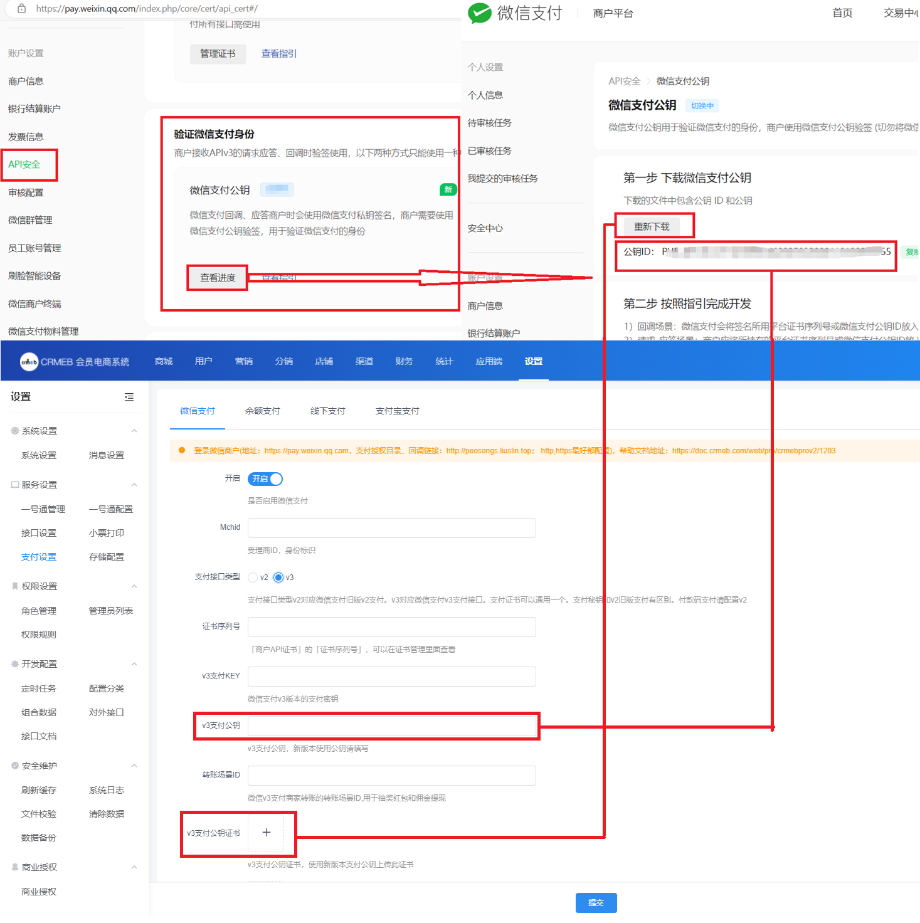Collapse the 系统设置 section chevron
920x923 pixels.
[x=134, y=431]
